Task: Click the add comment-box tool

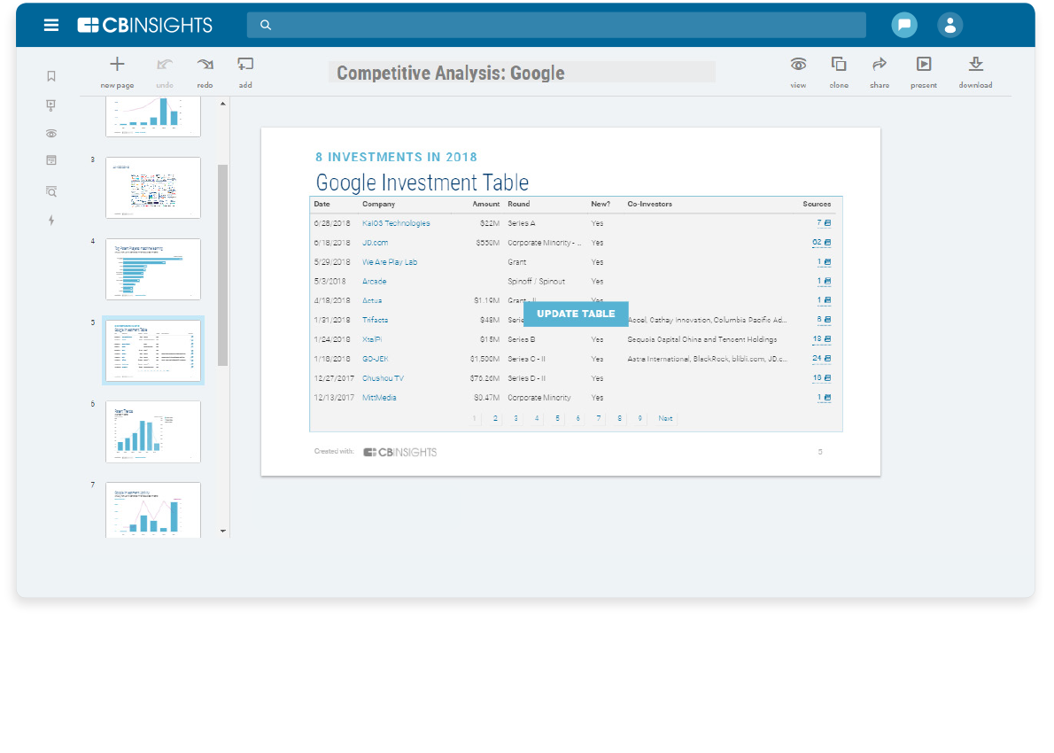Action: [245, 73]
